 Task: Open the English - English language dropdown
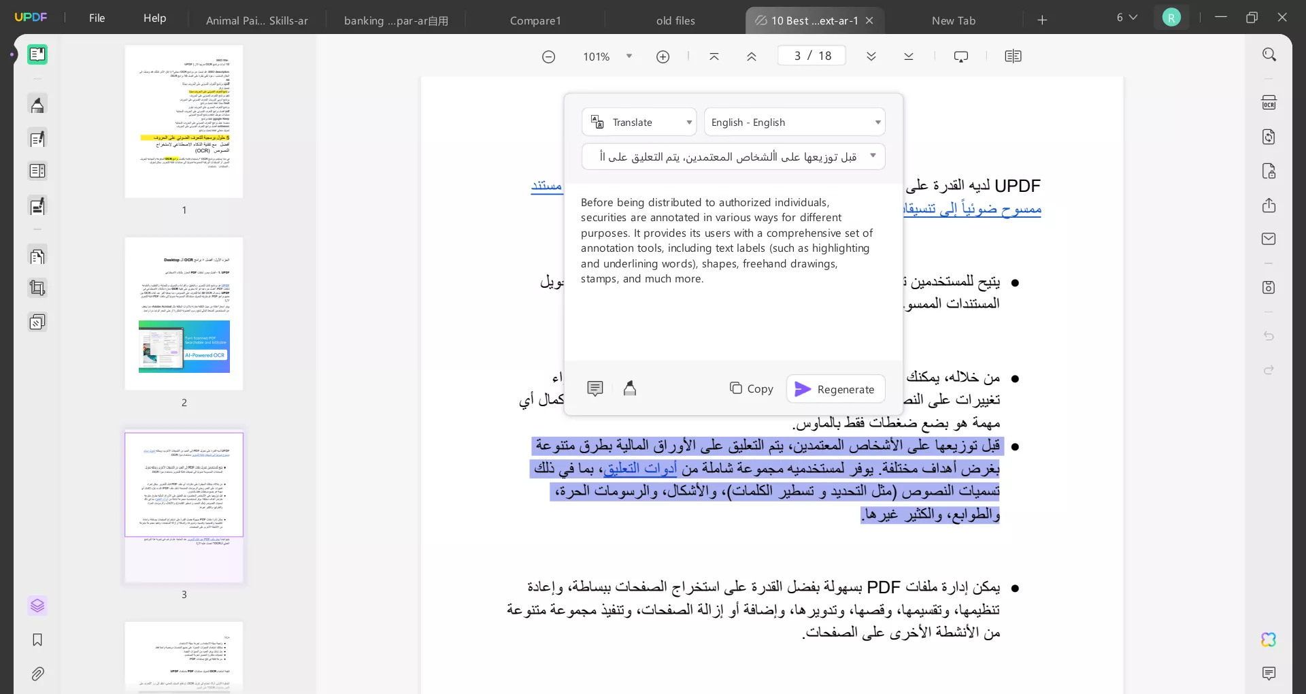877,122
